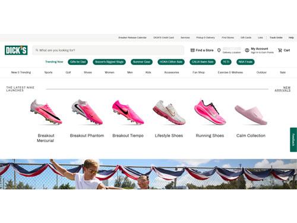The image size is (297, 223).
Task: Open the Lifestyle Shoes label
Action: tap(169, 136)
